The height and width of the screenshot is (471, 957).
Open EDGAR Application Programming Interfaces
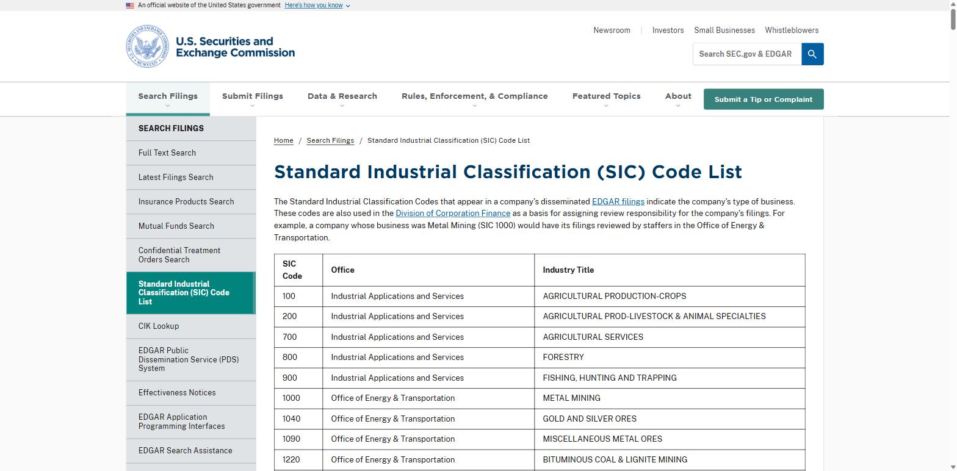191,422
